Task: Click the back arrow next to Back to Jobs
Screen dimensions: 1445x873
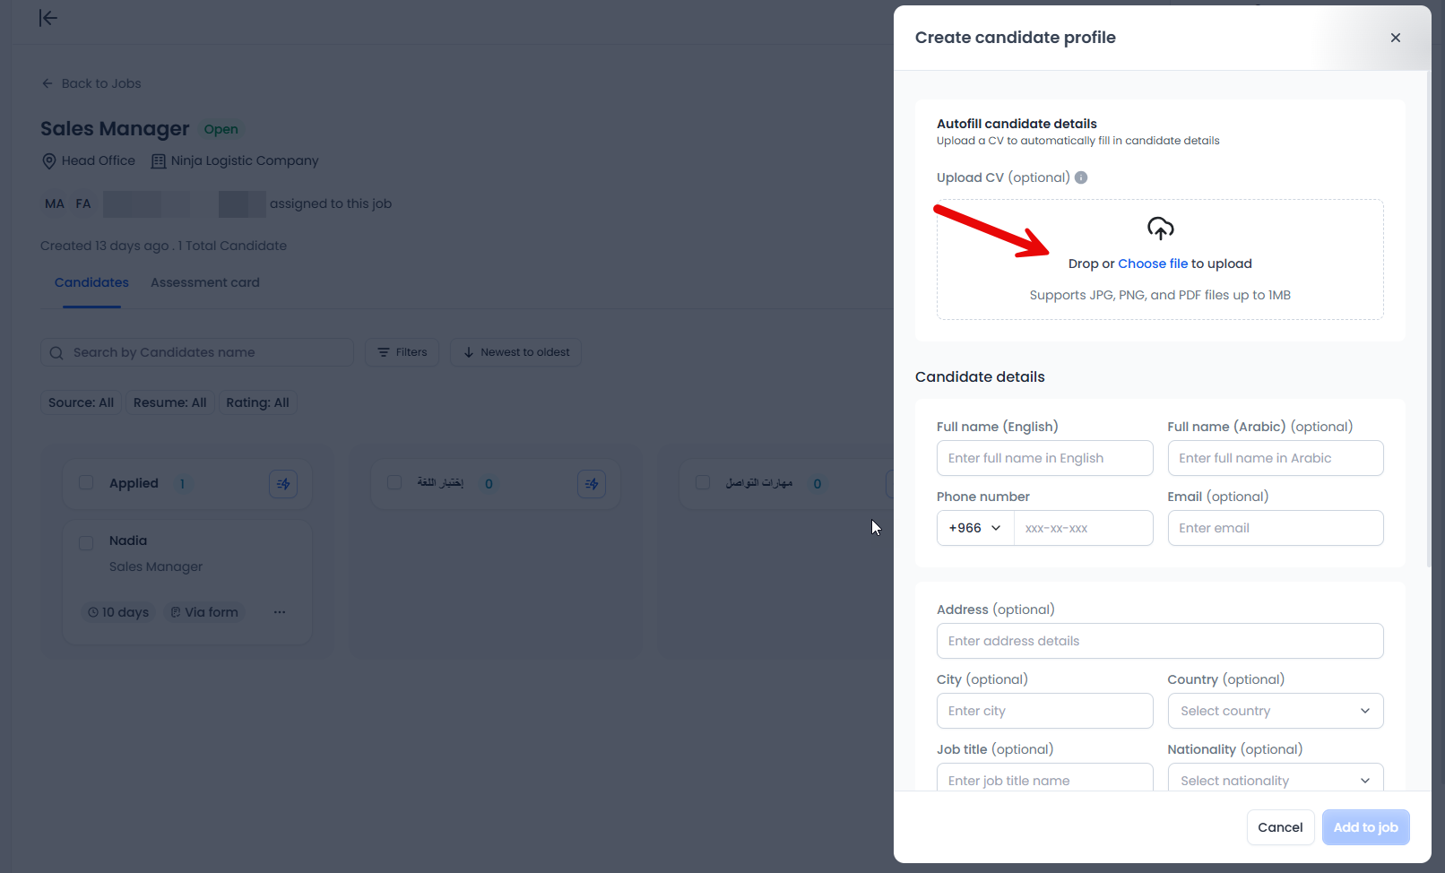Action: [48, 83]
